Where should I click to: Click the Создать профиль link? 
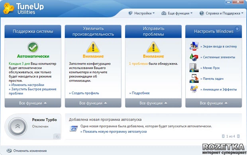[x=84, y=93]
